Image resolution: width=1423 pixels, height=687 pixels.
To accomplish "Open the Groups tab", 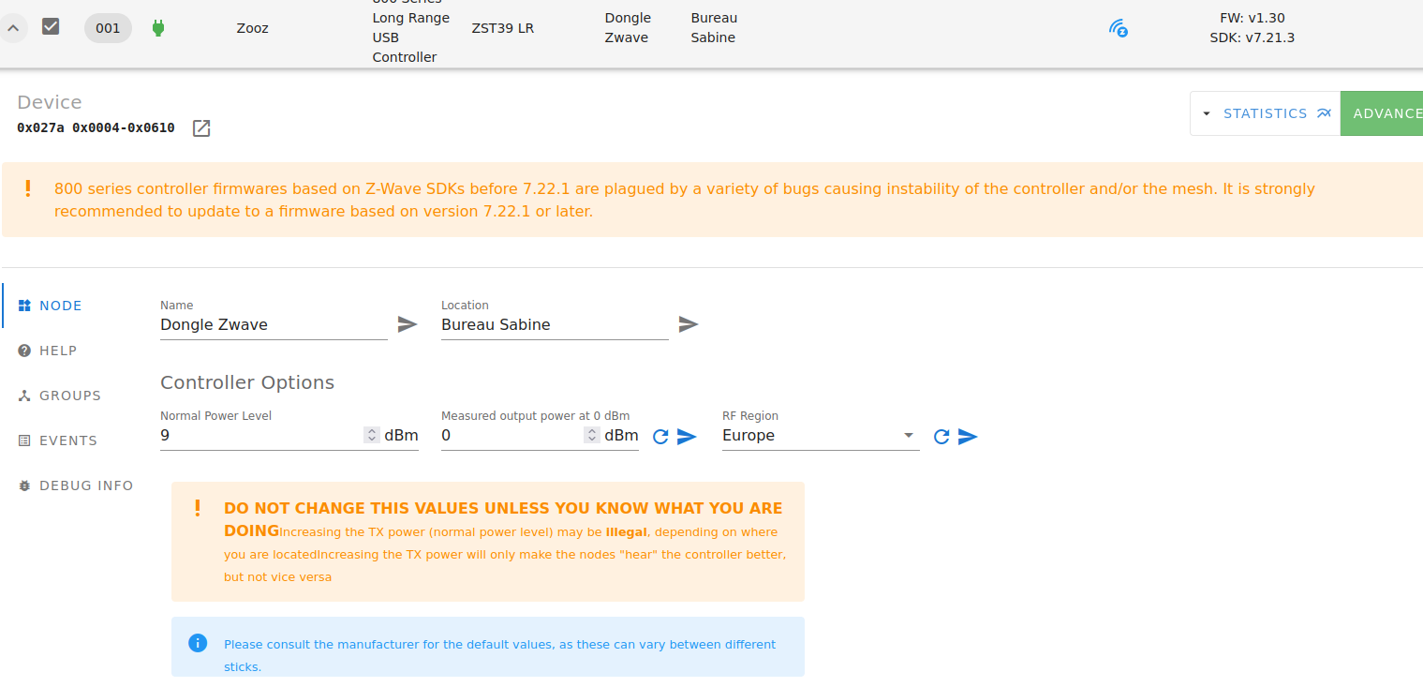I will pos(69,396).
